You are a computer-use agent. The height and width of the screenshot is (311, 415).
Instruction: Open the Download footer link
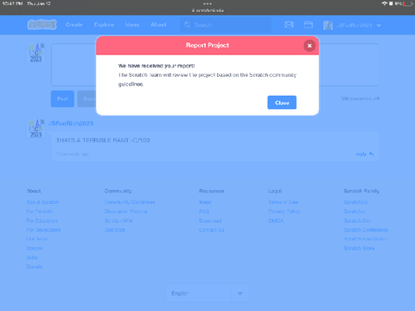point(210,220)
